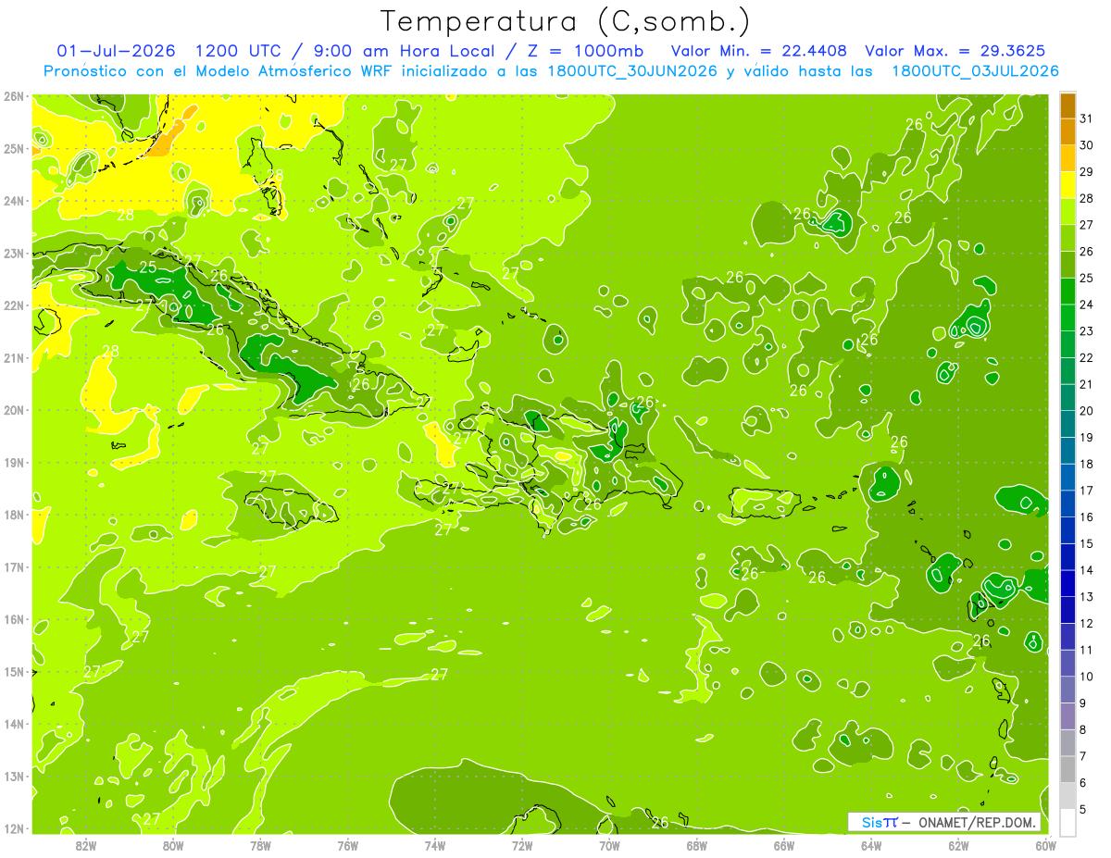Click the 12N latitude axis label
The width and height of the screenshot is (1111, 858).
point(14,828)
